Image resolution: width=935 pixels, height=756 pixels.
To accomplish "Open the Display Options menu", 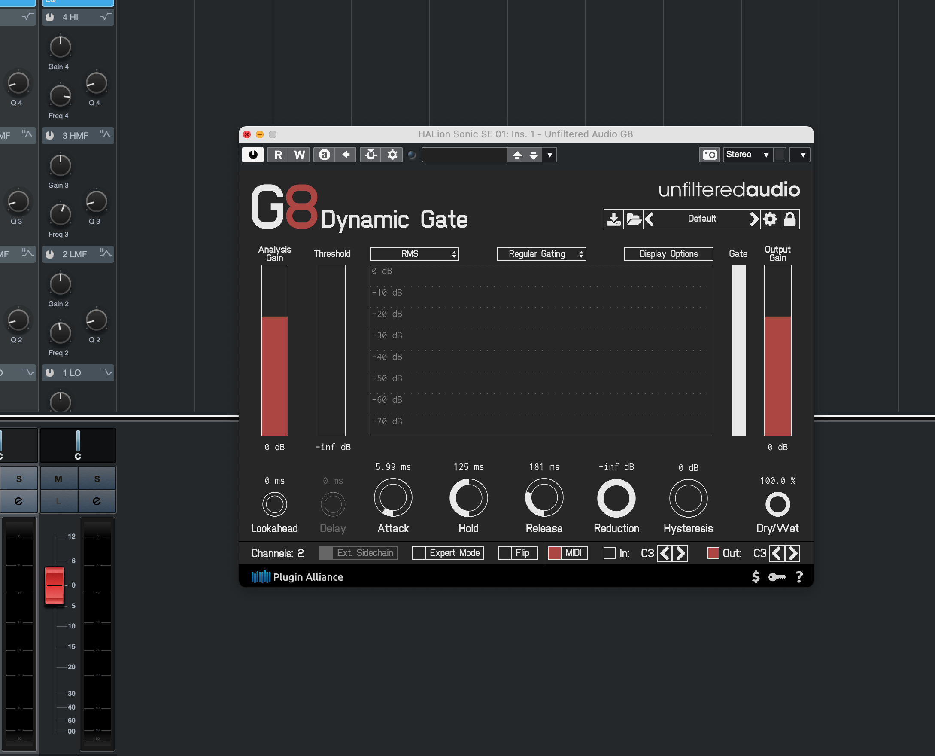I will point(668,254).
